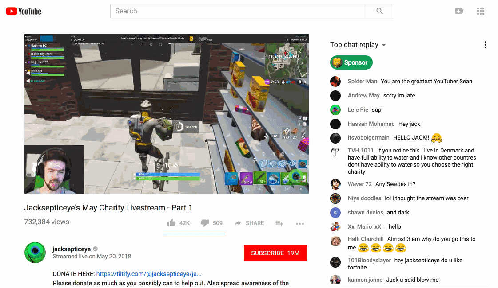Click TVH 1011 username in chat
Image resolution: width=498 pixels, height=288 pixels.
[x=360, y=151]
